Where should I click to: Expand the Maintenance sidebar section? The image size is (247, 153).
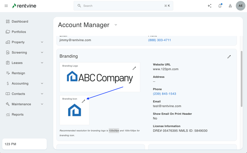click(42, 104)
